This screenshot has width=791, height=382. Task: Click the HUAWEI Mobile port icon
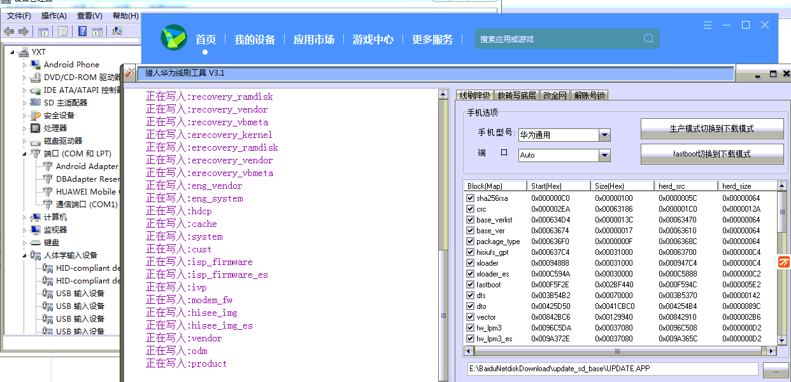48,191
